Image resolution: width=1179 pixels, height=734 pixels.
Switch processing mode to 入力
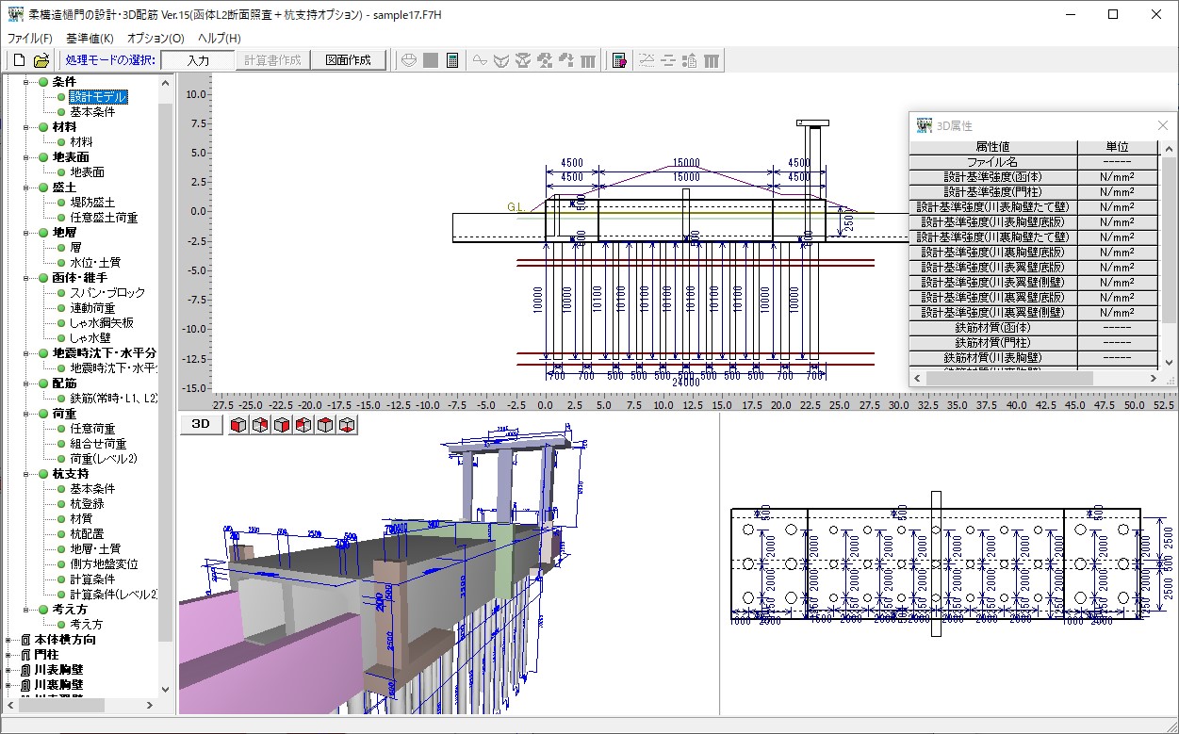(x=198, y=60)
